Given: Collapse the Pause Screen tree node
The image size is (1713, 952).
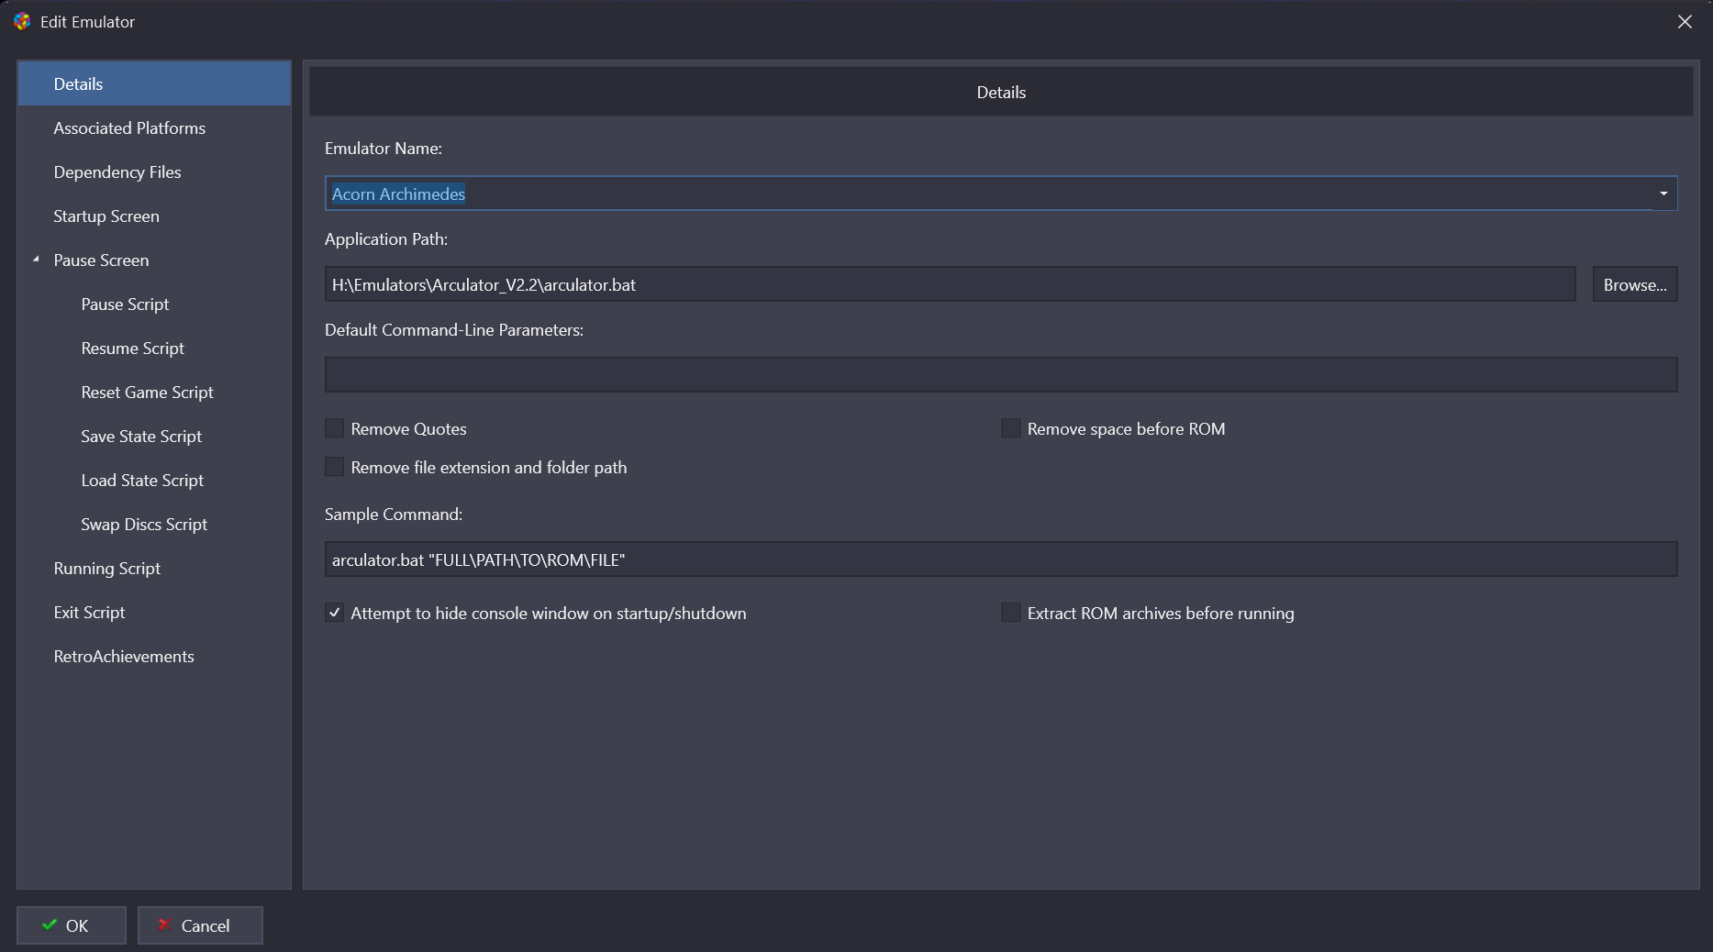Looking at the screenshot, I should pos(37,260).
